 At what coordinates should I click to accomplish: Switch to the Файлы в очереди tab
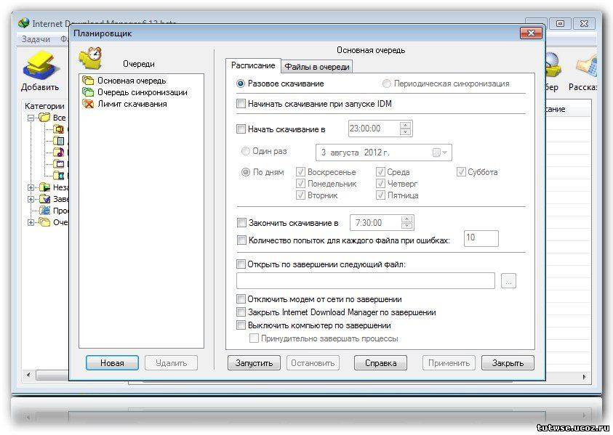coord(317,67)
